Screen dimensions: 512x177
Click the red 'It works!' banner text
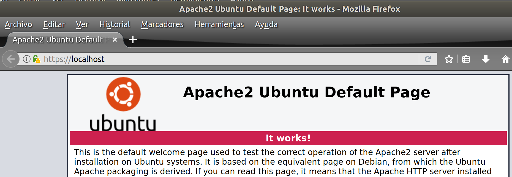coord(288,138)
